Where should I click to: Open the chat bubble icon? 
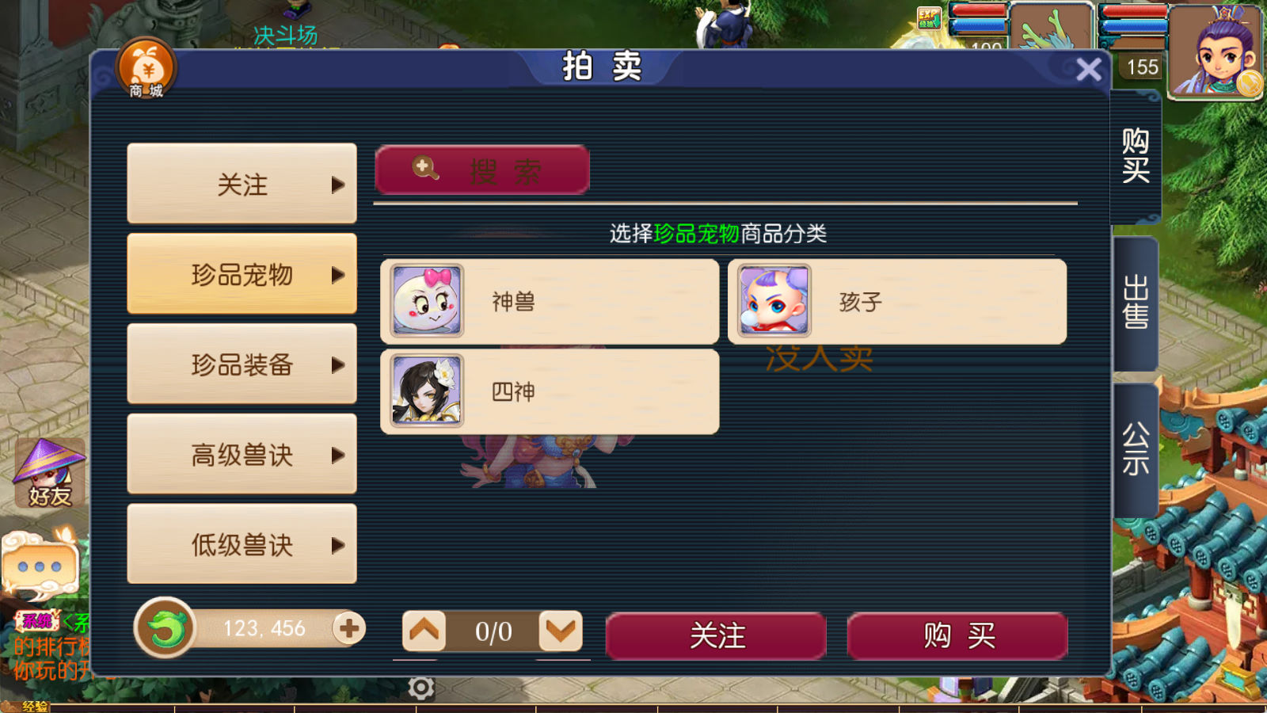41,565
